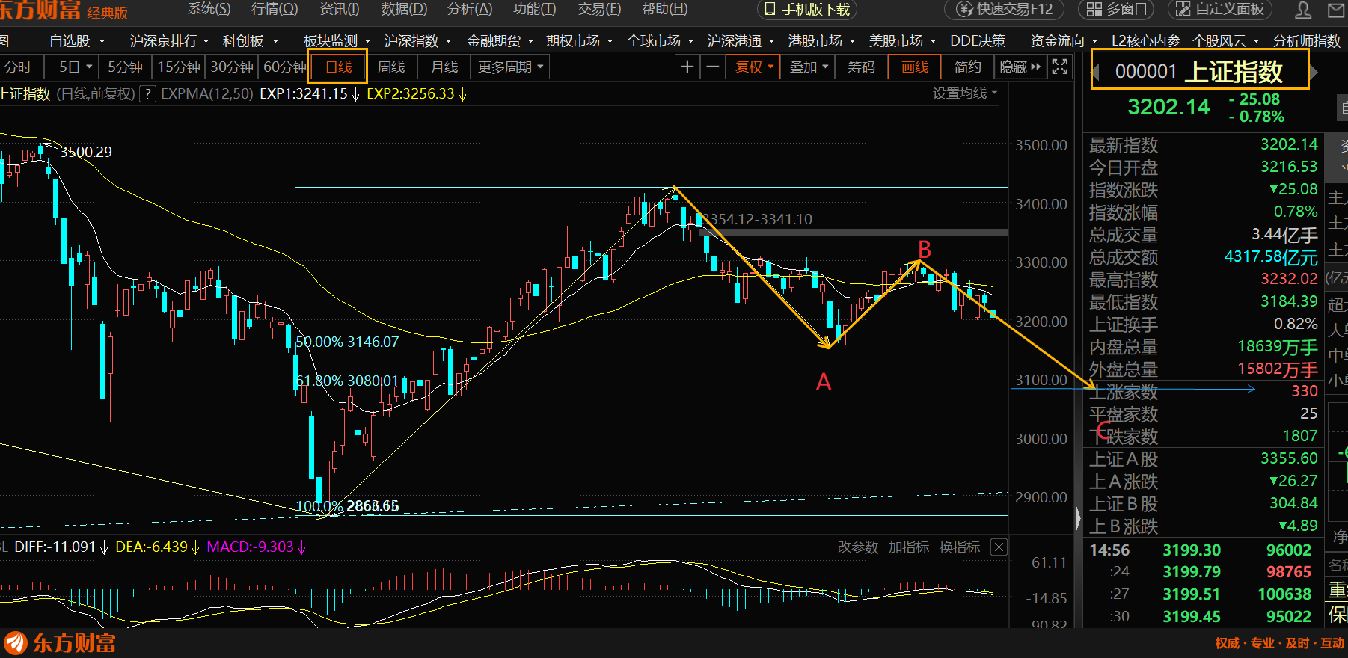The width and height of the screenshot is (1348, 658).
Task: Switch to 月线 monthly chart
Action: point(444,67)
